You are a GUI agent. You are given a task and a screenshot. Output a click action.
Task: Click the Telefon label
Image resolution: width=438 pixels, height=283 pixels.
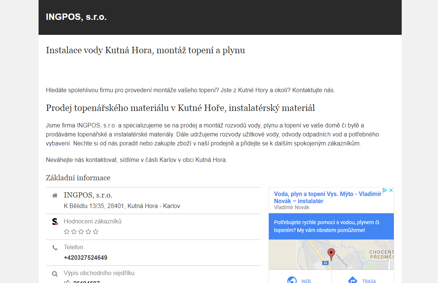pos(73,247)
